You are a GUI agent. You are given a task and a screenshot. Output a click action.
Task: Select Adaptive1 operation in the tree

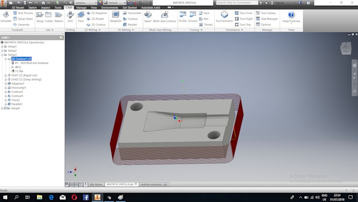17,83
